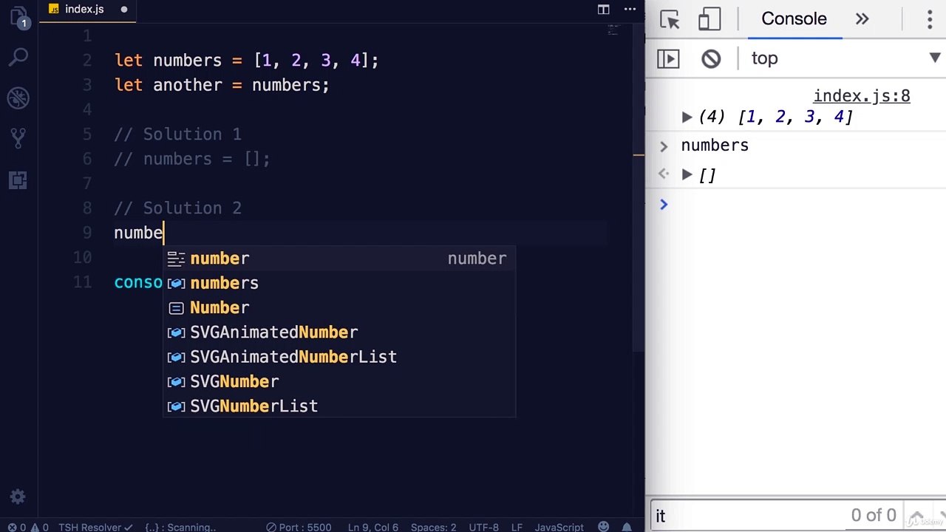Click the Scanning status item
The height and width of the screenshot is (532, 946).
180,527
